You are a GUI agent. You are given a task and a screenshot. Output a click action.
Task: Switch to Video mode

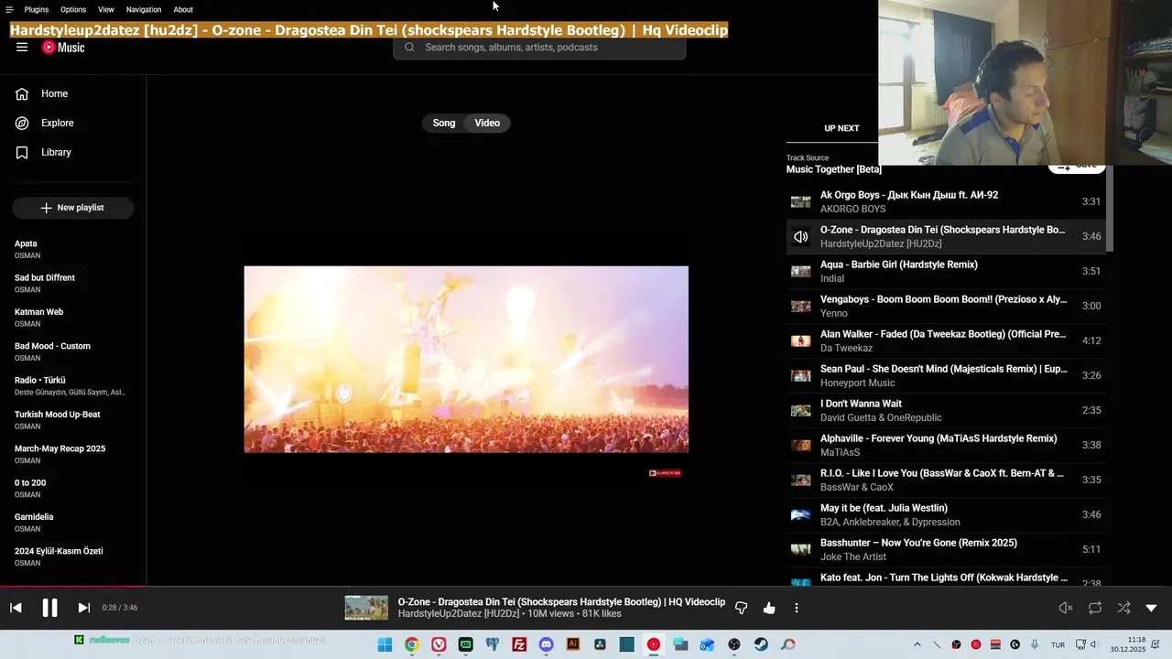487,123
